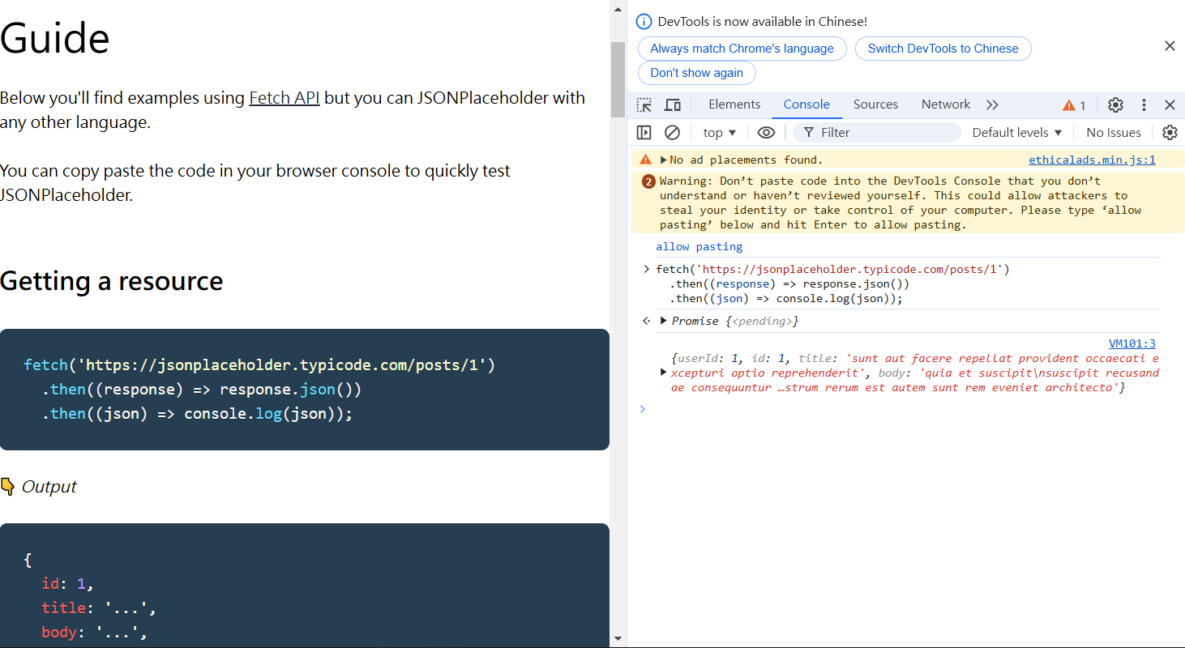This screenshot has width=1185, height=648.
Task: Expand the logged userId JSON object
Action: click(x=664, y=373)
